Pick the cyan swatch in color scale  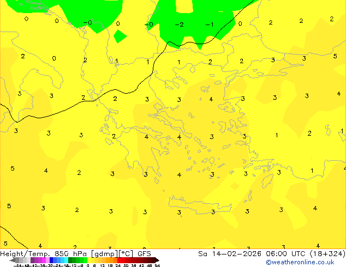pyautogui.click(x=66, y=260)
